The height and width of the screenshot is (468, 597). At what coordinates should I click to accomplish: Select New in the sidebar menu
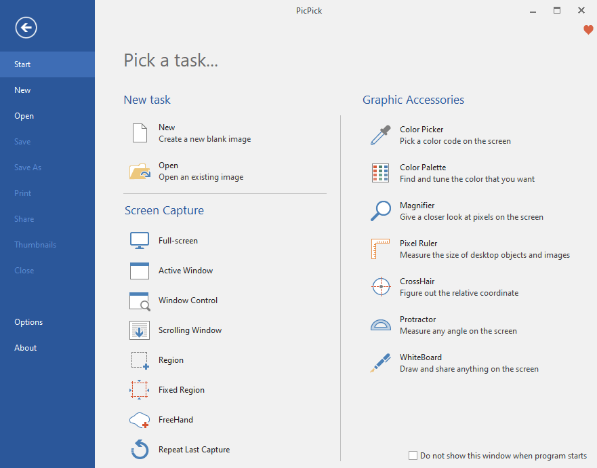47,90
